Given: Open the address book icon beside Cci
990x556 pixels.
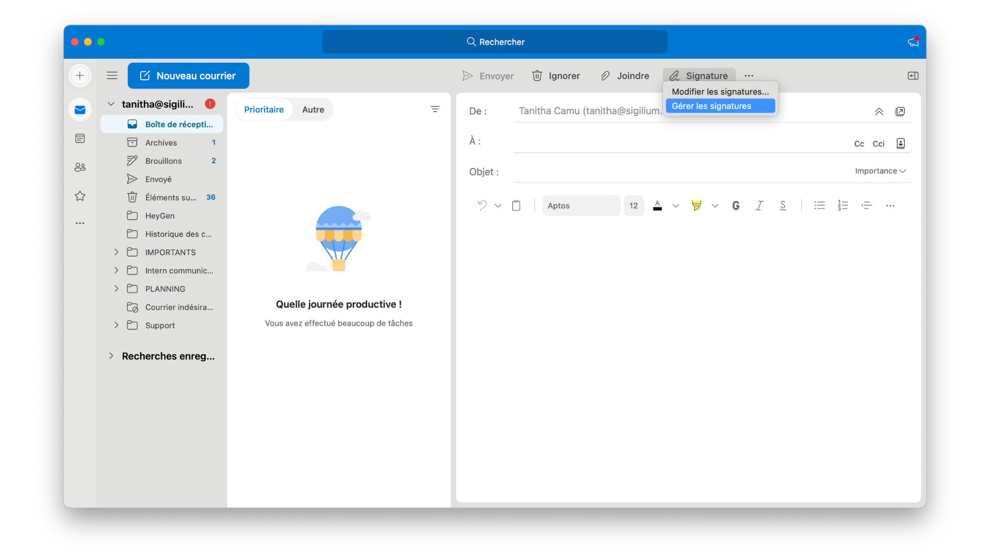Looking at the screenshot, I should [x=900, y=144].
